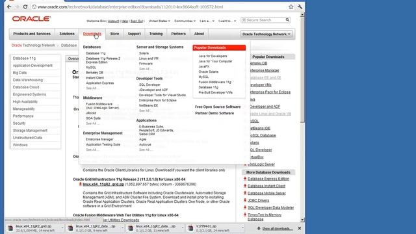This screenshot has height=234, width=416.
Task: Open the Training menu
Action: 156,34
